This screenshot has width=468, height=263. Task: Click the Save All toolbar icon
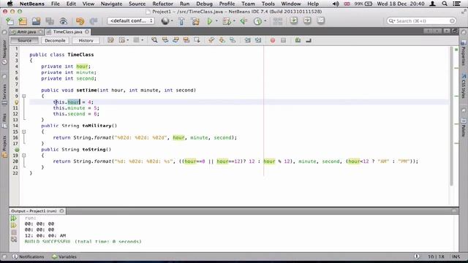click(x=50, y=21)
